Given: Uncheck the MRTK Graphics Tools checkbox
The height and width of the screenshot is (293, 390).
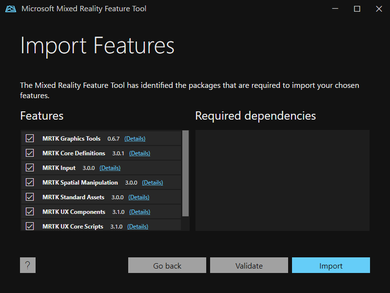Looking at the screenshot, I should point(30,138).
